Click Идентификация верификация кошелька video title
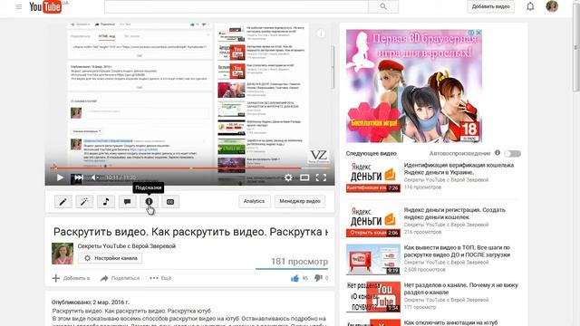 [x=459, y=168]
